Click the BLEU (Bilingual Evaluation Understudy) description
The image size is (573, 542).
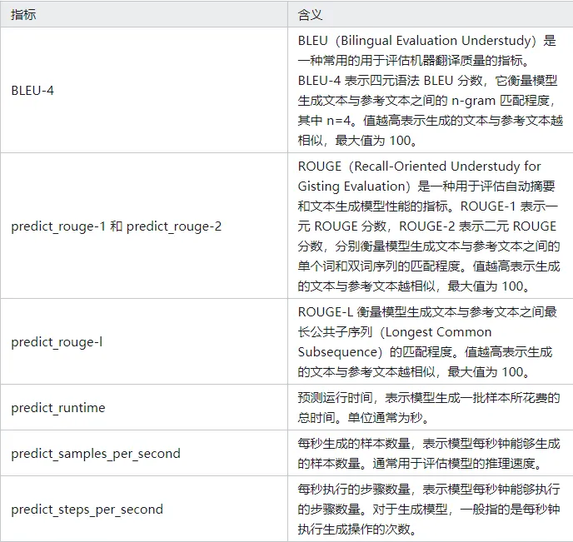pos(430,90)
